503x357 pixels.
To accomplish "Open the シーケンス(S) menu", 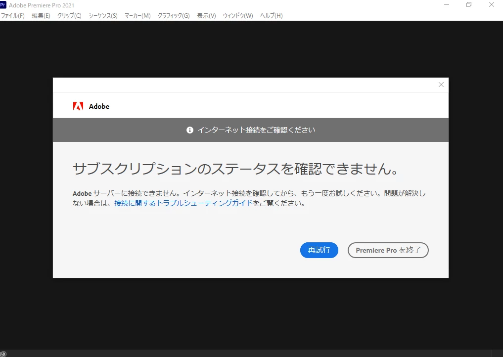I will 103,16.
